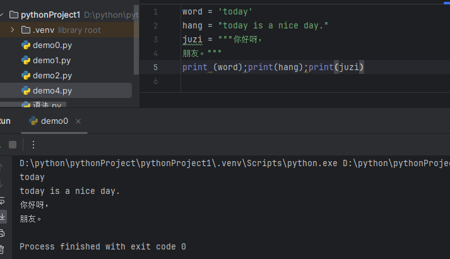Click the first print keyword on line 5
Image resolution: width=450 pixels, height=259 pixels.
[x=195, y=67]
